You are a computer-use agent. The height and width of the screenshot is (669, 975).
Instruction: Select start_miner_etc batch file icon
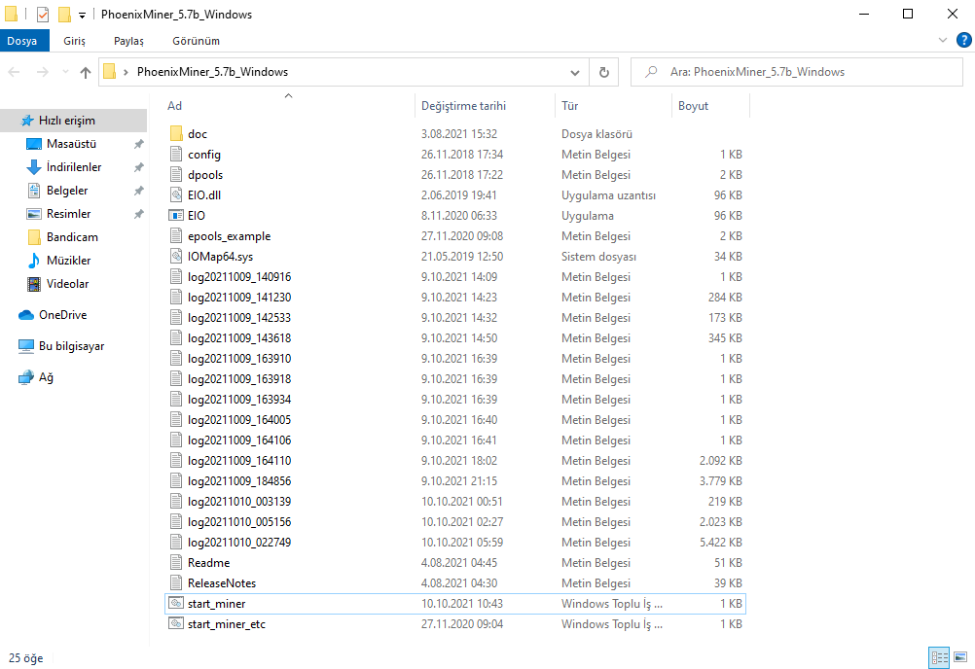pos(176,624)
